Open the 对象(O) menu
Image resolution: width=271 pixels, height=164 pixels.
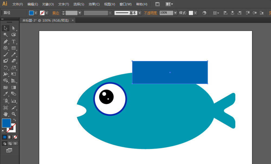[x=48, y=4]
